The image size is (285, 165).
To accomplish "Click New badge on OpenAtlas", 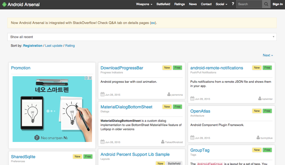I will point(256,111).
